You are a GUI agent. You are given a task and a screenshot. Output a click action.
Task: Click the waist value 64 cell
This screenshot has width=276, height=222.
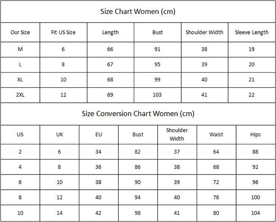click(x=216, y=152)
